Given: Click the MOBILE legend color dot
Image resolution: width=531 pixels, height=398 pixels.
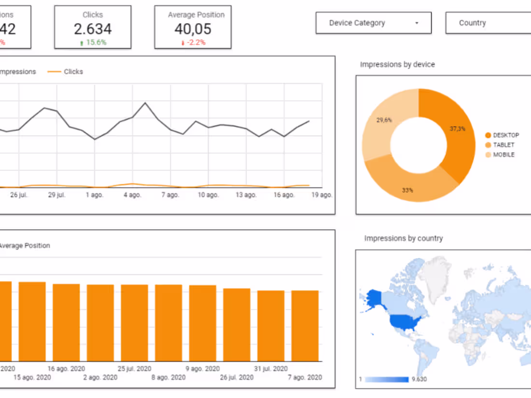Looking at the screenshot, I should click(488, 155).
